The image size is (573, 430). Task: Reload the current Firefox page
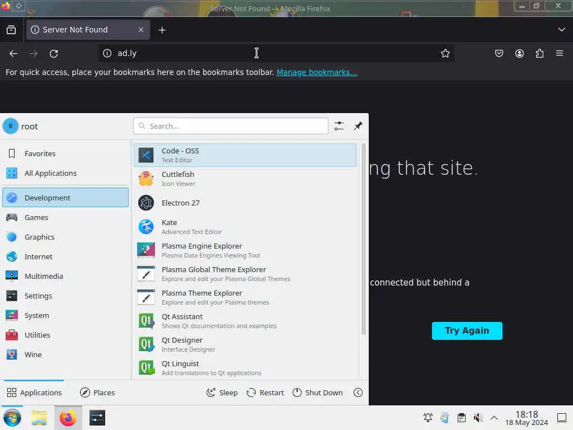pyautogui.click(x=54, y=54)
